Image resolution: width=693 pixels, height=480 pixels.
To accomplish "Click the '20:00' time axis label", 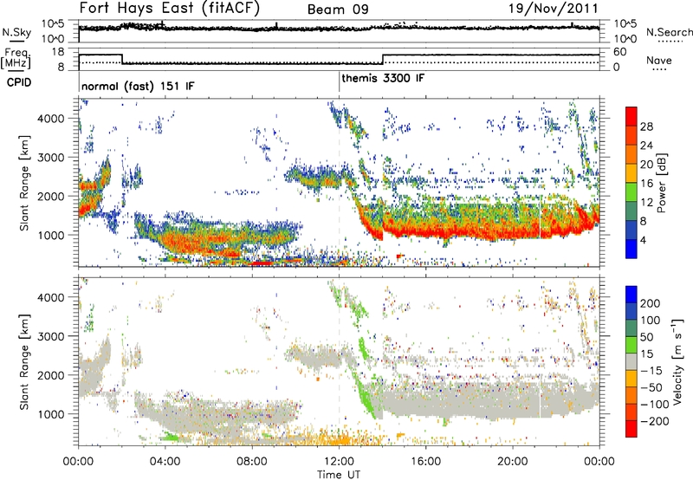I will pyautogui.click(x=512, y=462).
